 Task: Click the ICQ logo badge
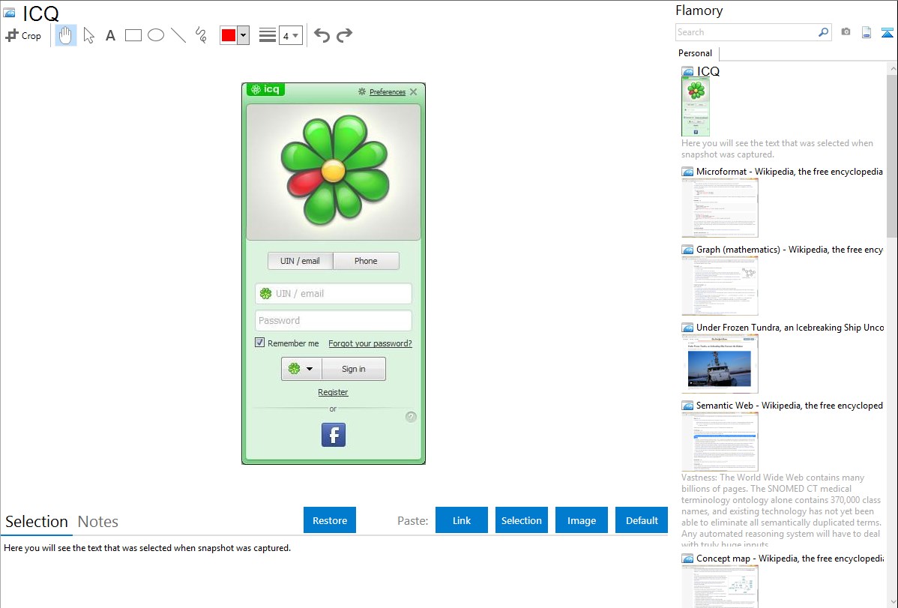266,89
